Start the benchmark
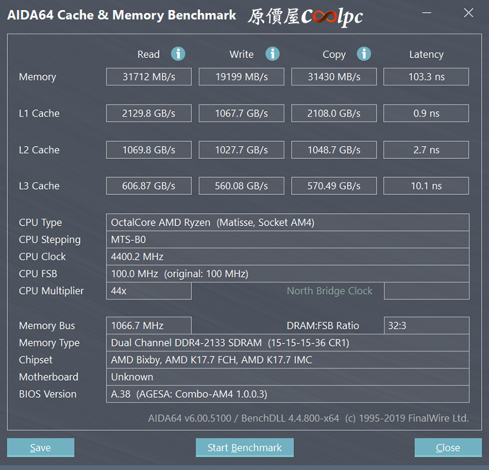The image size is (489, 470). [x=244, y=447]
